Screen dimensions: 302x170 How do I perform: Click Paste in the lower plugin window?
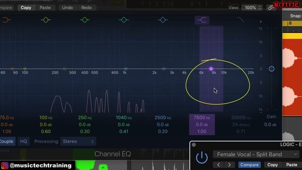(292, 165)
